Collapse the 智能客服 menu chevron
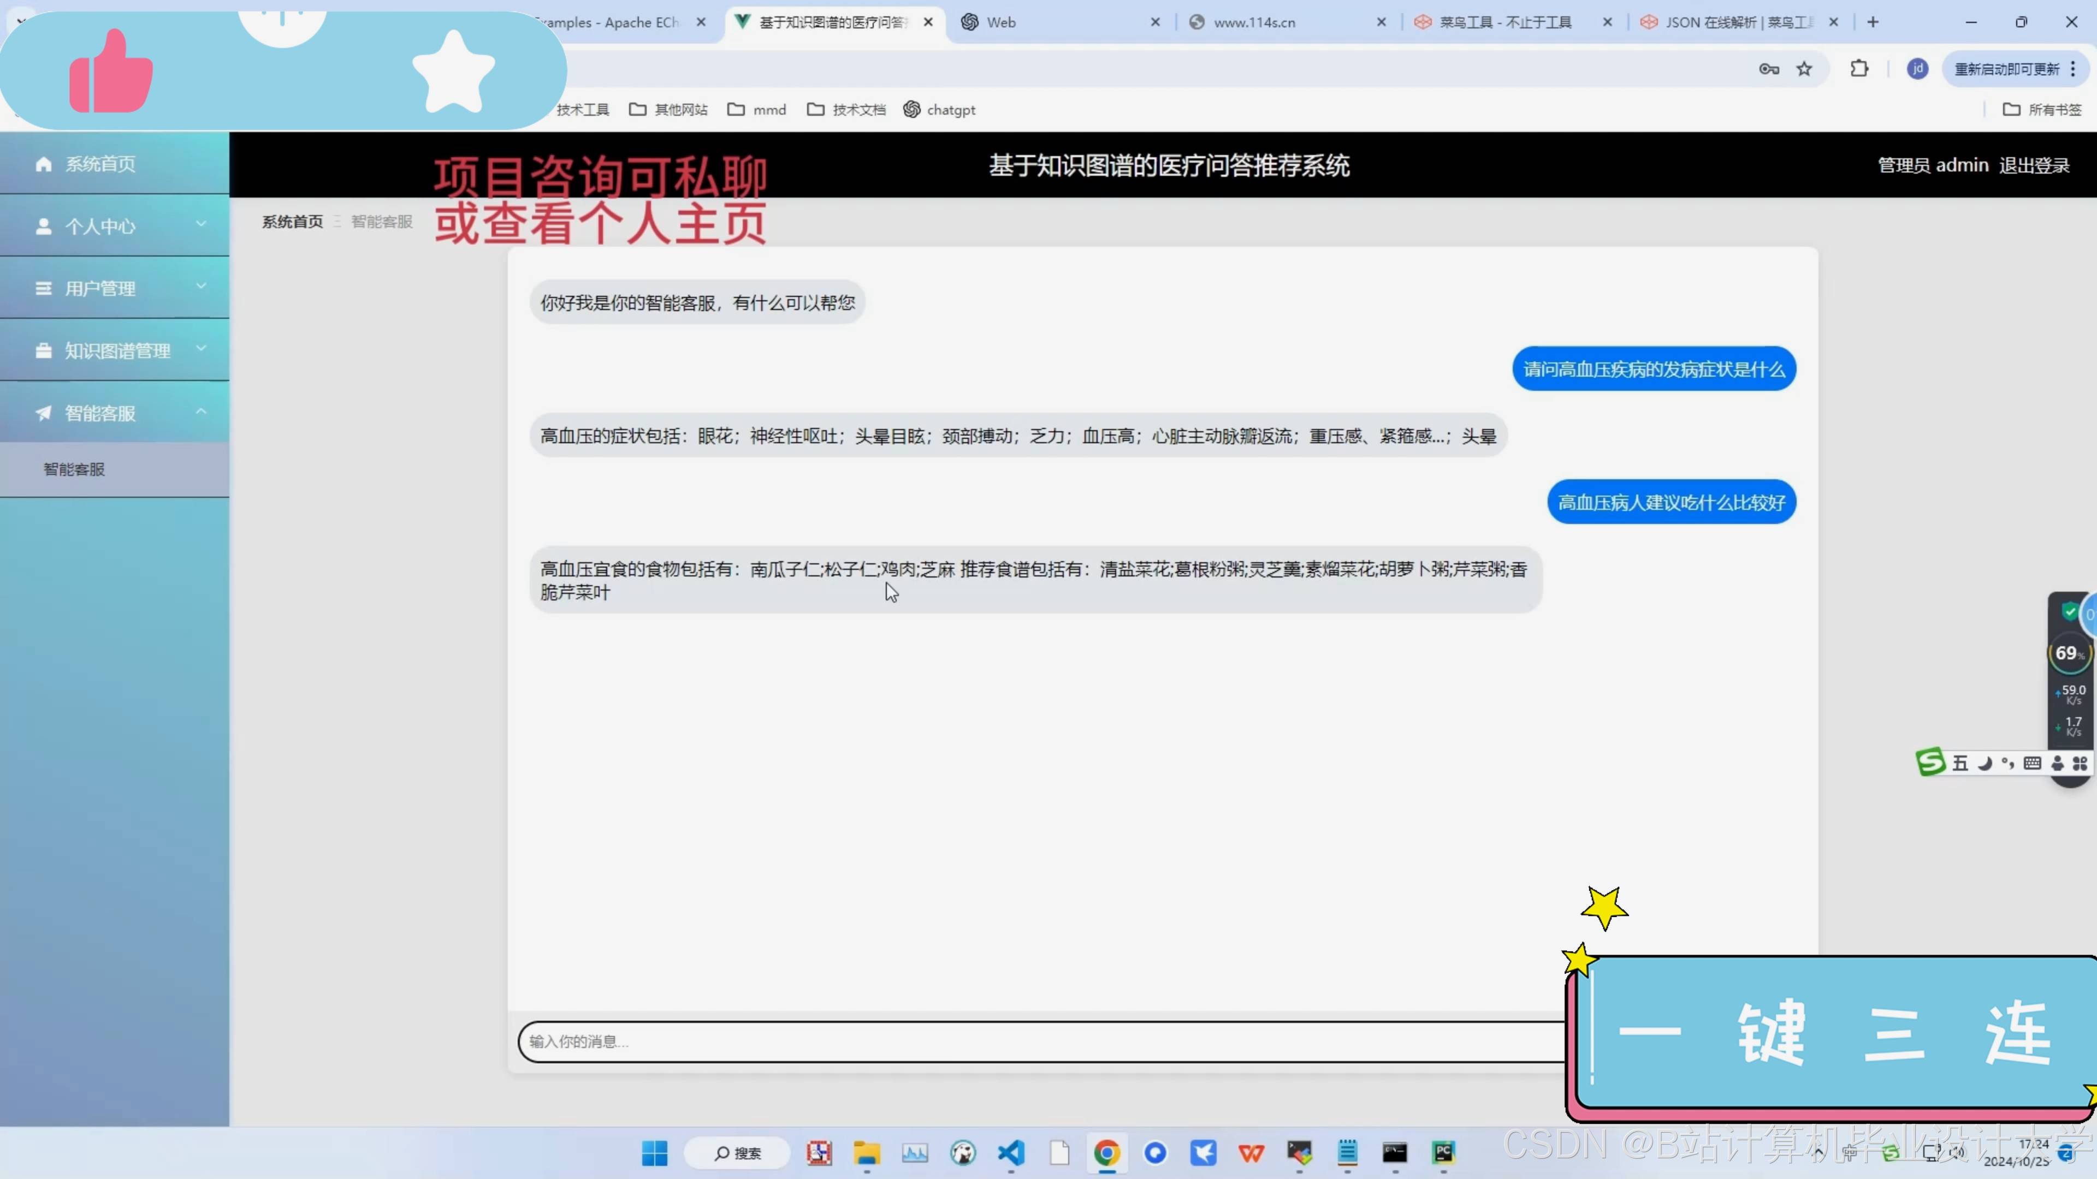 [x=201, y=412]
